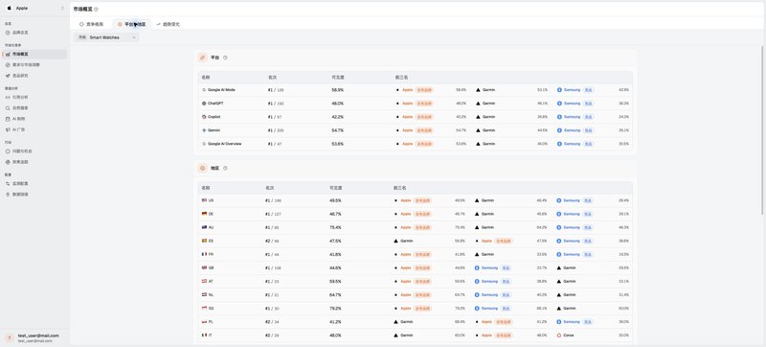This screenshot has height=347, width=766.
Task: Click the ChatGPT platform icon
Action: pyautogui.click(x=204, y=104)
